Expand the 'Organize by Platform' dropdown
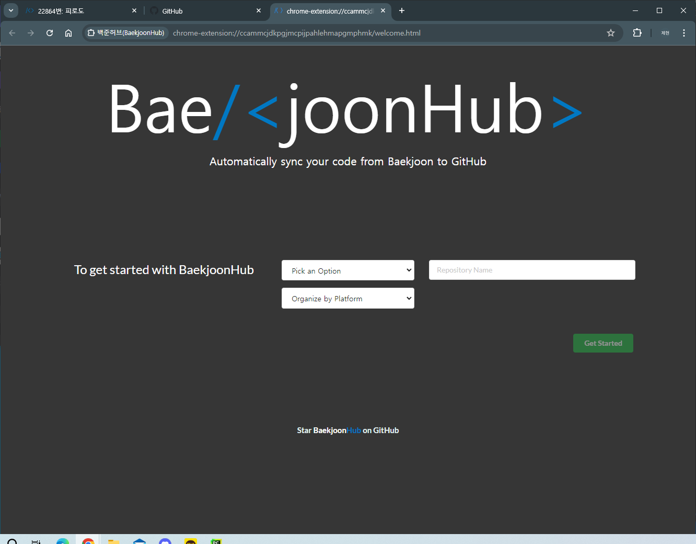Image resolution: width=696 pixels, height=544 pixels. (348, 298)
